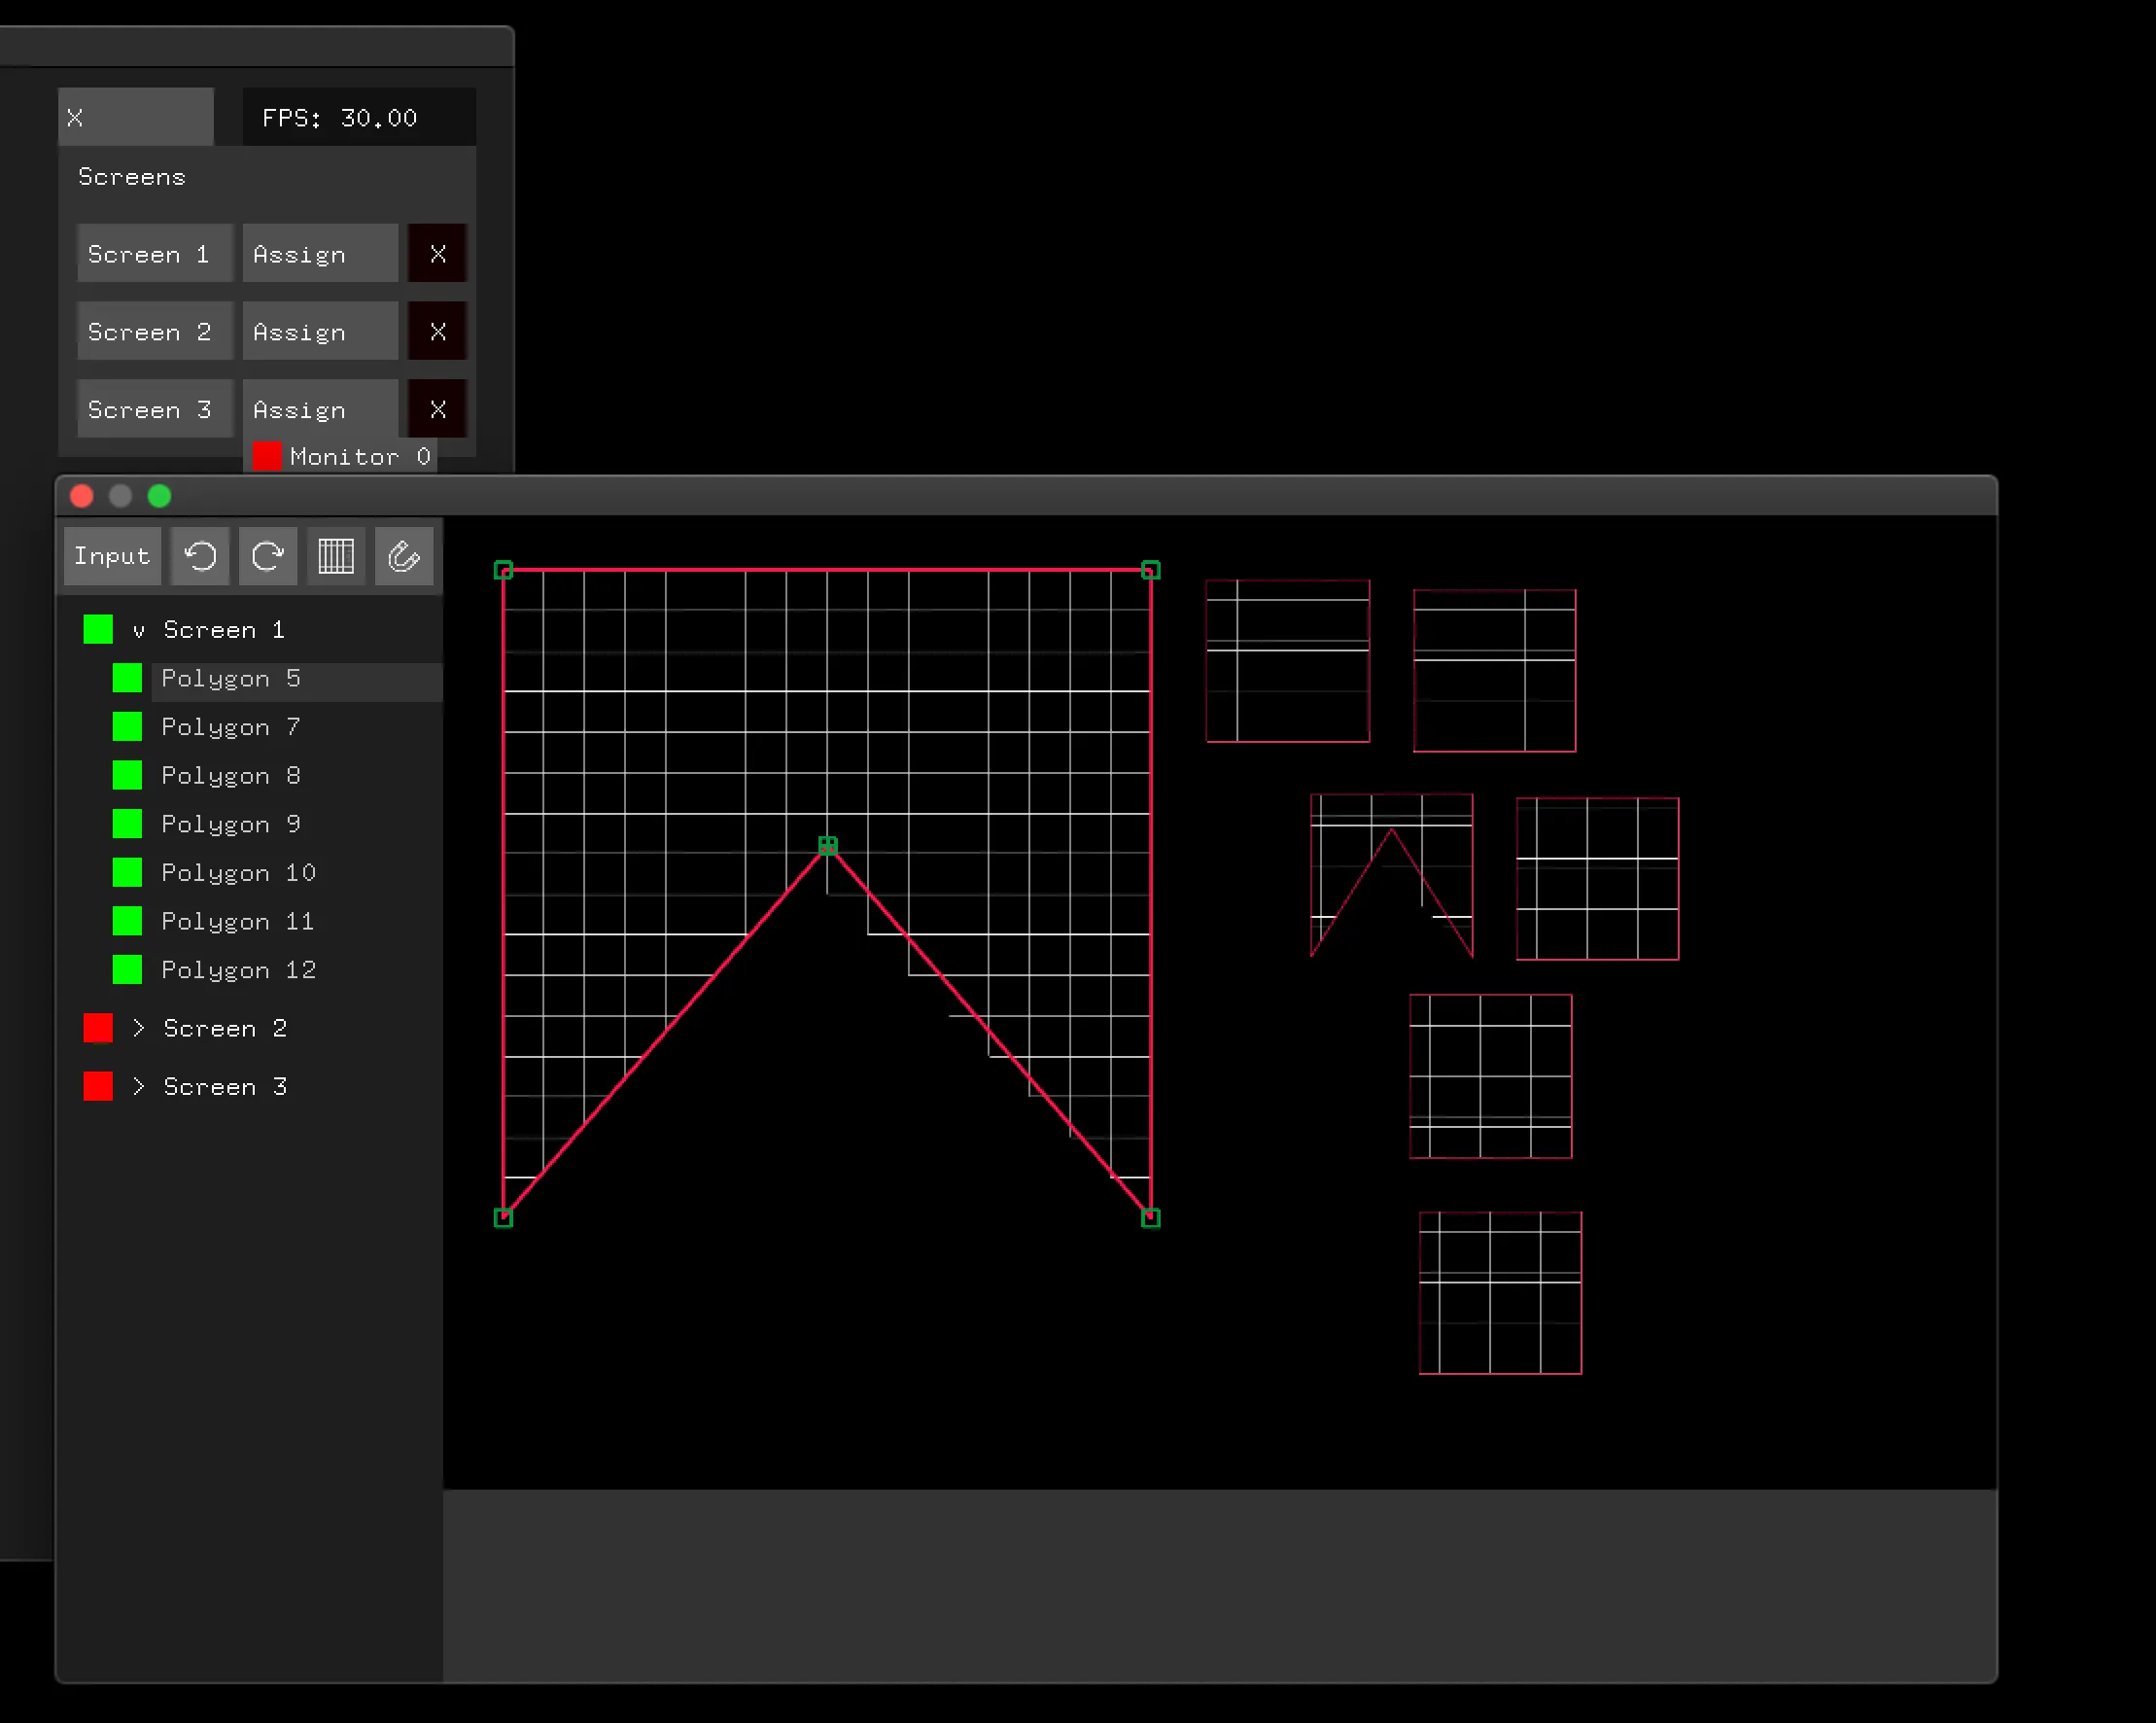Viewport: 2156px width, 1723px height.
Task: Open Assign dropdown for Screen 1
Action: click(320, 254)
